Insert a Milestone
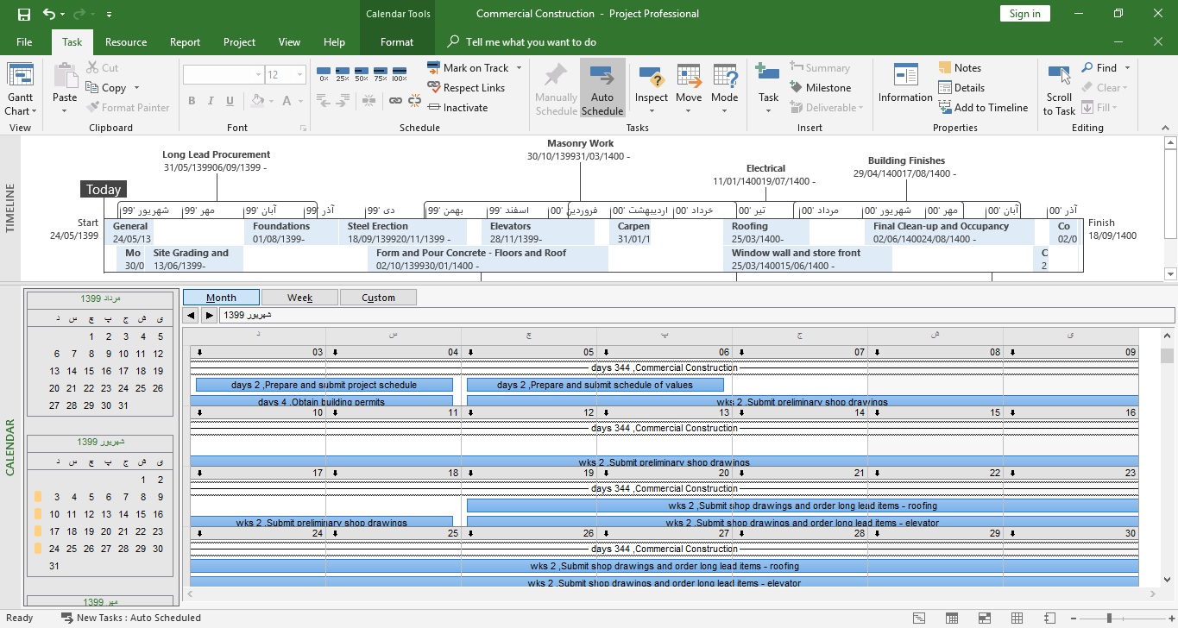The image size is (1178, 628). point(820,88)
